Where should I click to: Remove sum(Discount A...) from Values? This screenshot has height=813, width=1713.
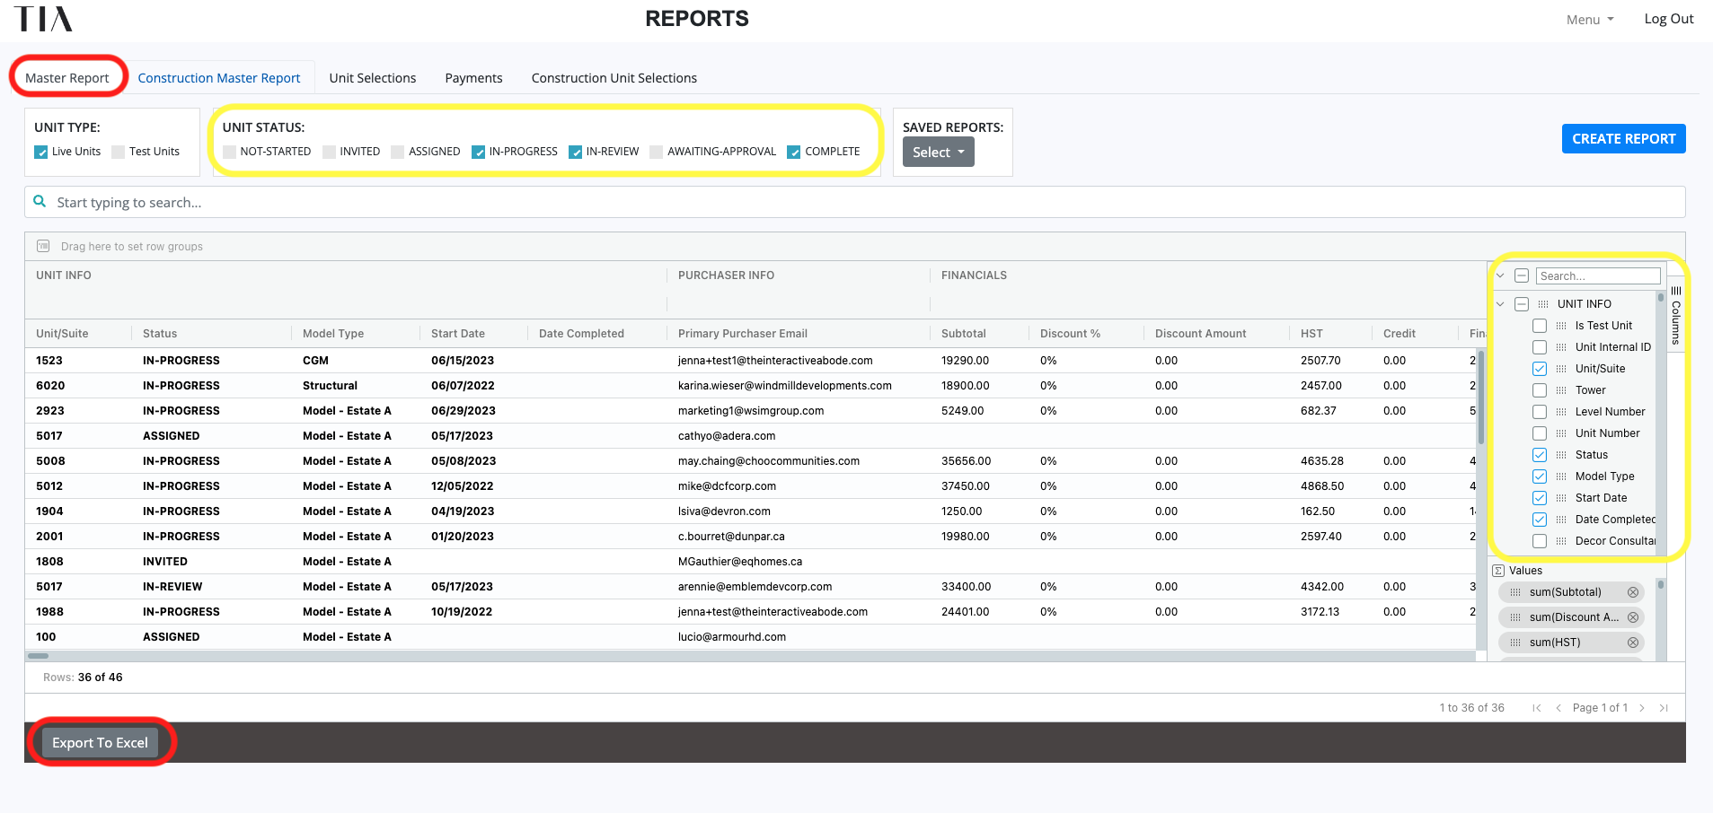click(x=1633, y=617)
